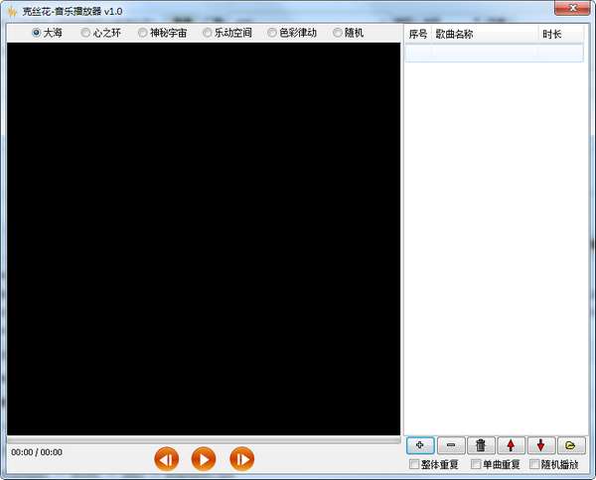
Task: Enable the 单曲重复 checkbox
Action: tap(476, 464)
